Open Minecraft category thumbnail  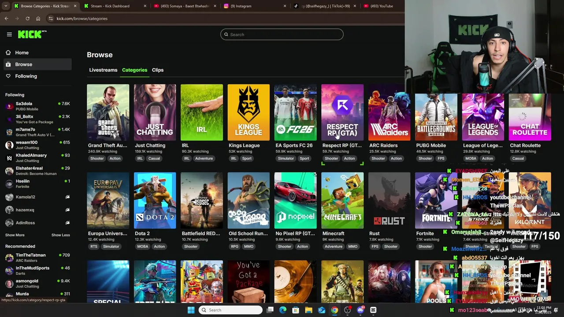(342, 200)
